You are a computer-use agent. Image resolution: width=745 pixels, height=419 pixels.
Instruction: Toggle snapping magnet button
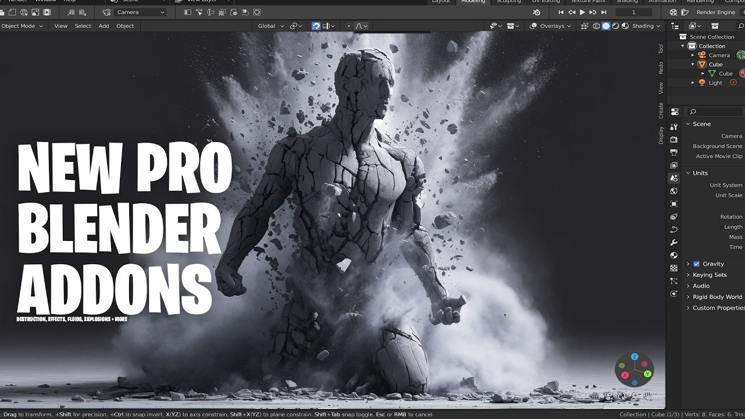click(316, 26)
